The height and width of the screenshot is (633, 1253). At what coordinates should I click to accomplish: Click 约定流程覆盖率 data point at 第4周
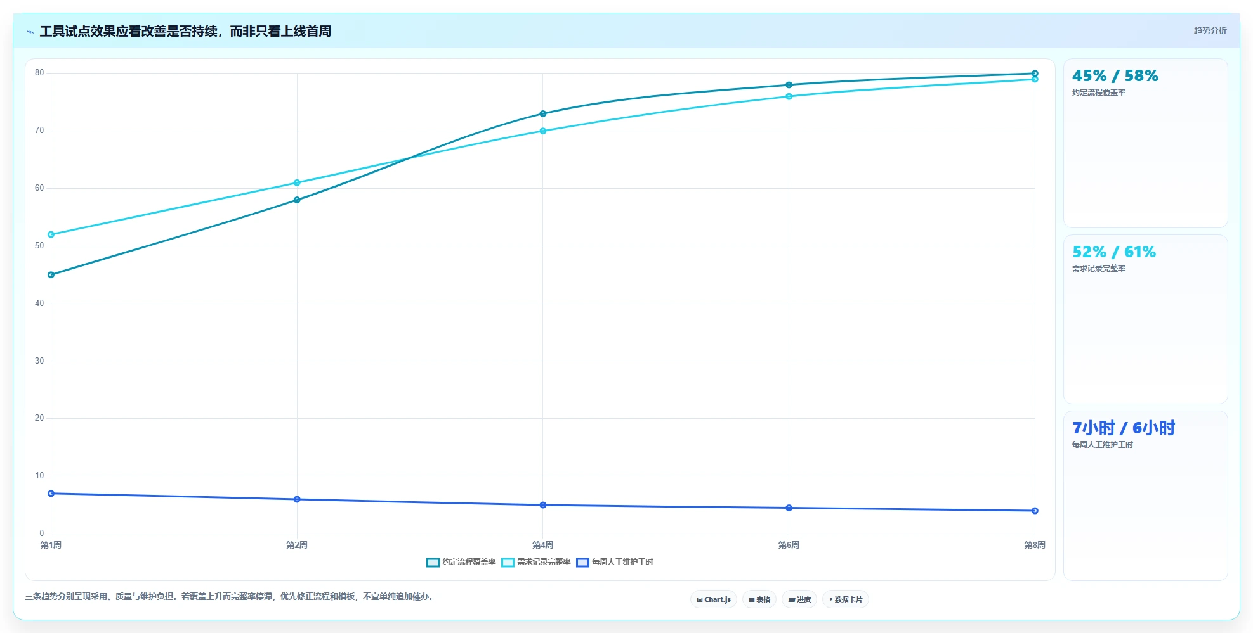click(543, 114)
